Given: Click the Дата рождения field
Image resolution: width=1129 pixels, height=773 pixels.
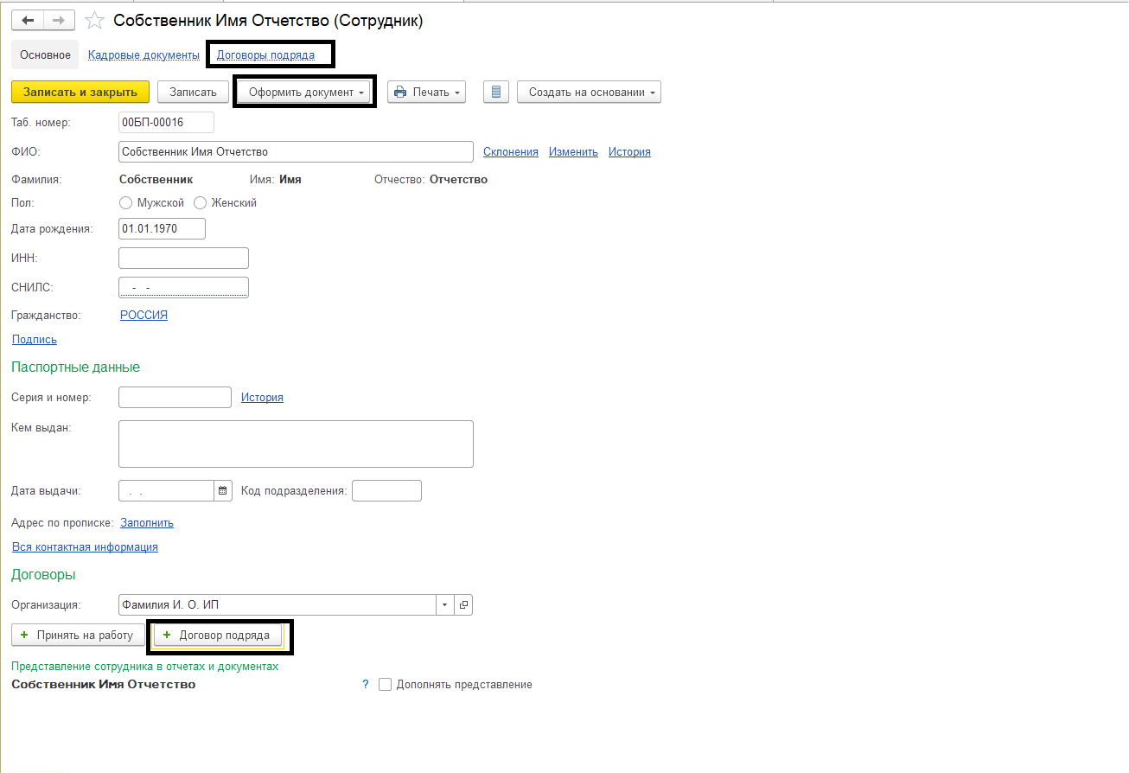Looking at the screenshot, I should (x=162, y=228).
